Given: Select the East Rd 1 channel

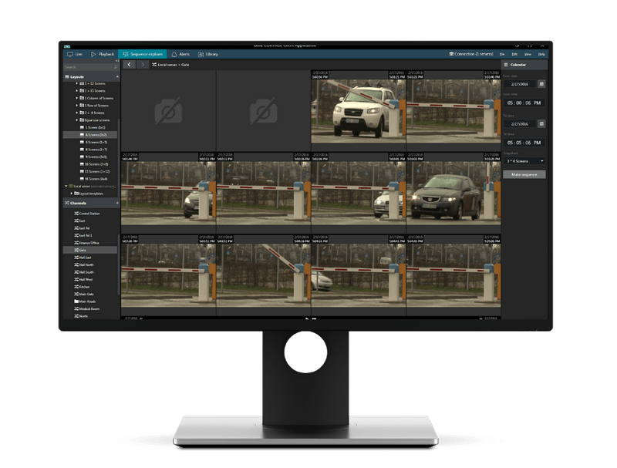Looking at the screenshot, I should (83, 236).
